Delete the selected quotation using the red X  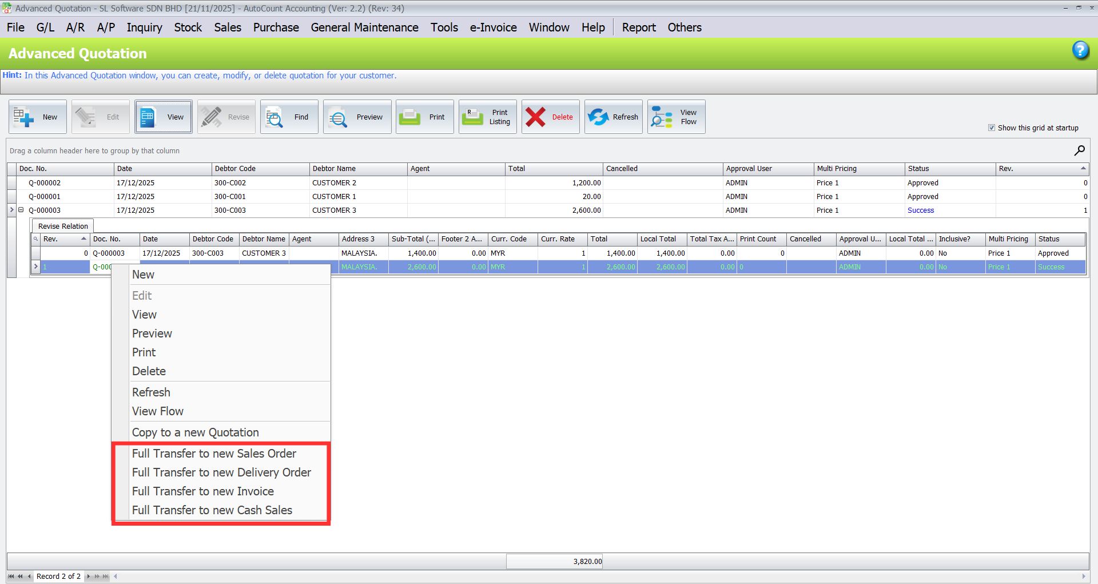(550, 117)
